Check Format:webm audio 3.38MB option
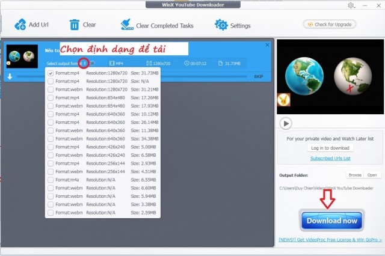 tap(51, 204)
